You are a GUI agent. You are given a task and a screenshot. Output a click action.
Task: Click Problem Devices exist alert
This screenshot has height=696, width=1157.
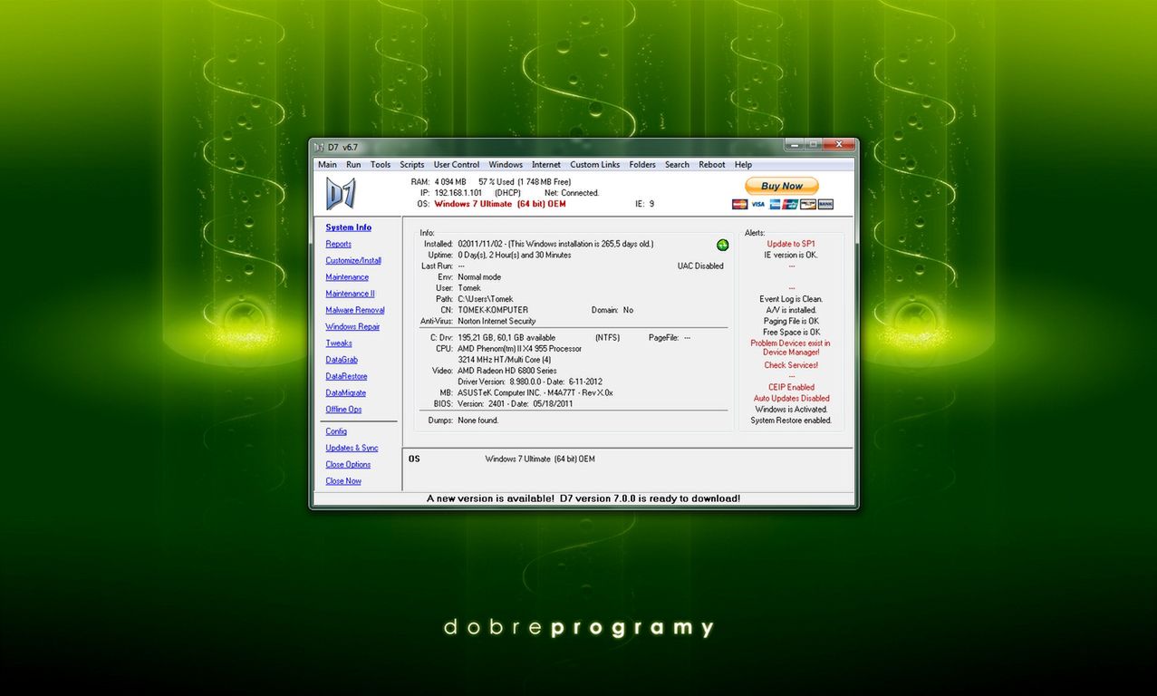(790, 348)
